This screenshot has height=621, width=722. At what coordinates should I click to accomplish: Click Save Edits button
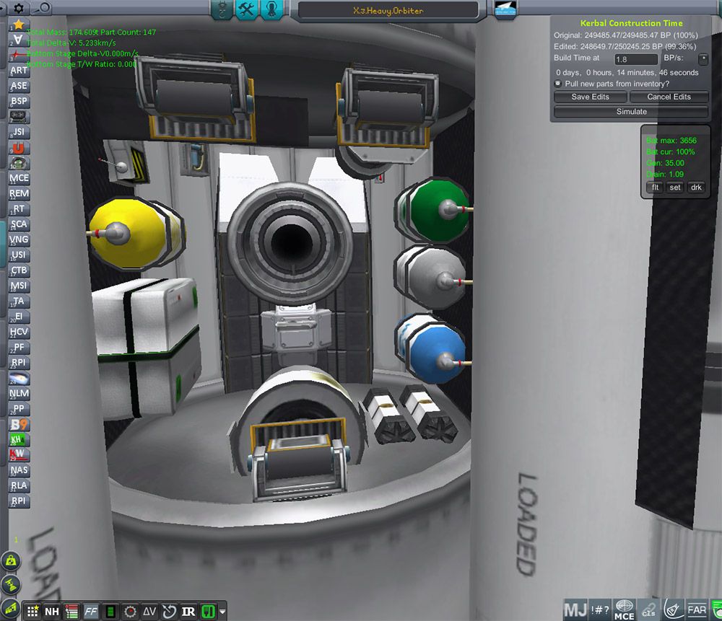pos(590,97)
